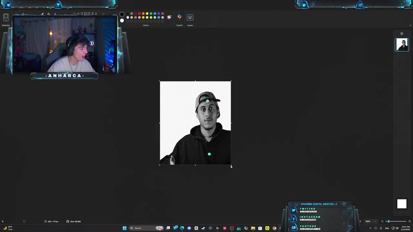
Task: Click the zoom slider in the status bar
Action: coord(396,221)
